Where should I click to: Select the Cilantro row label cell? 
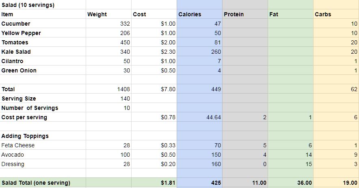click(x=43, y=61)
